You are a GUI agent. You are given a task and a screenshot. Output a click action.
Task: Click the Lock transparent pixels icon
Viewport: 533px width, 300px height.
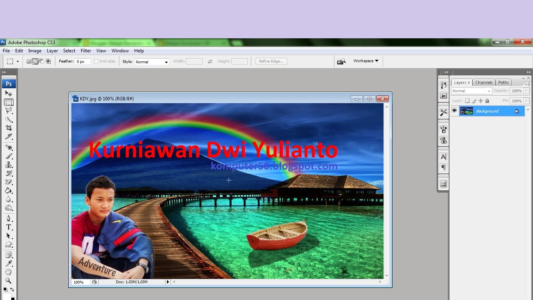467,100
